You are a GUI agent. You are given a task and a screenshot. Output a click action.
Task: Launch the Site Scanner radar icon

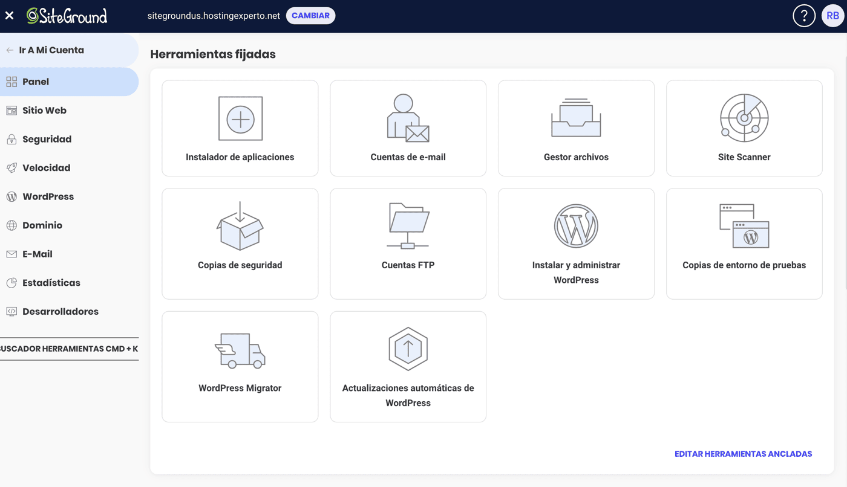click(744, 118)
